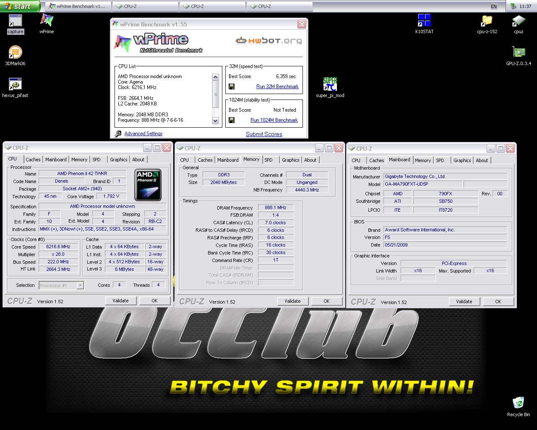This screenshot has width=537, height=430.
Task: Run the 1024M Benchmark
Action: coord(274,120)
